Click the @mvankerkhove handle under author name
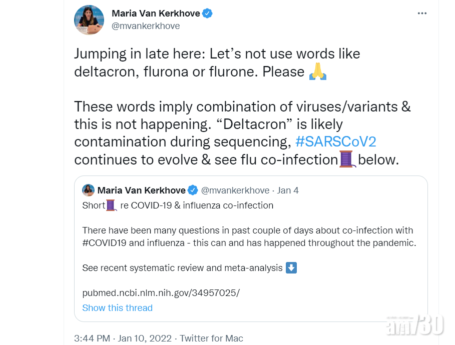Viewport: 455px width, 345px height. pyautogui.click(x=146, y=26)
